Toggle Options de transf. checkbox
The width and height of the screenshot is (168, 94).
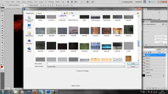29,5
